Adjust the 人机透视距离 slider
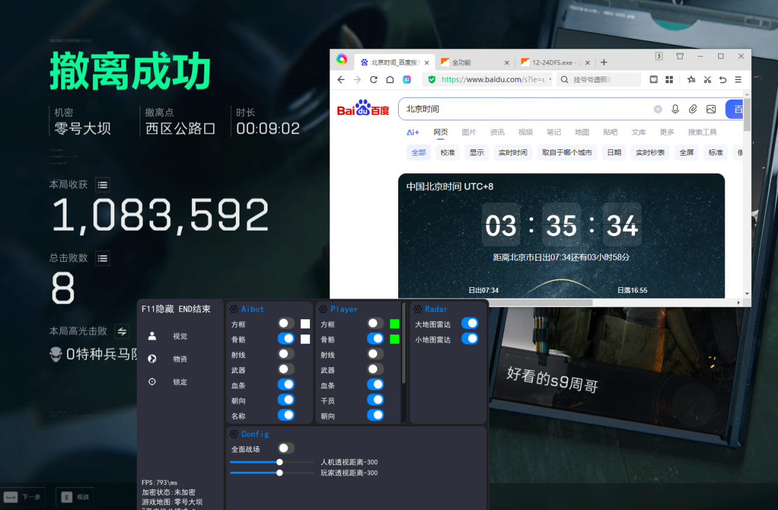 [x=279, y=462]
